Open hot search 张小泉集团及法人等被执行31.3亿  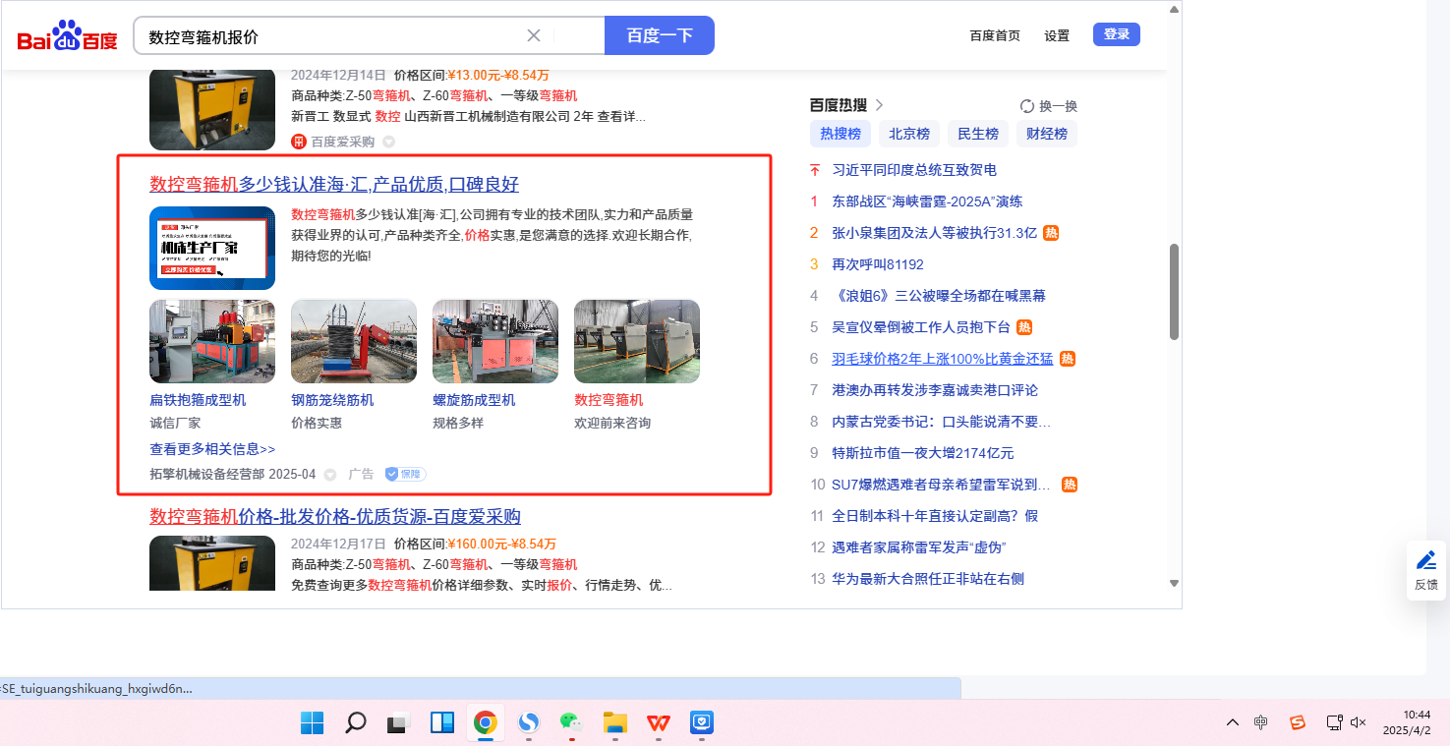[934, 233]
